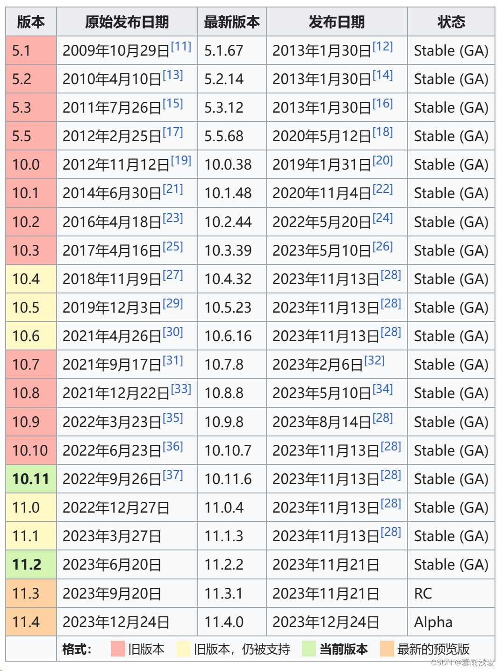Open citation [30] next to 2021年4月26日

[173, 332]
